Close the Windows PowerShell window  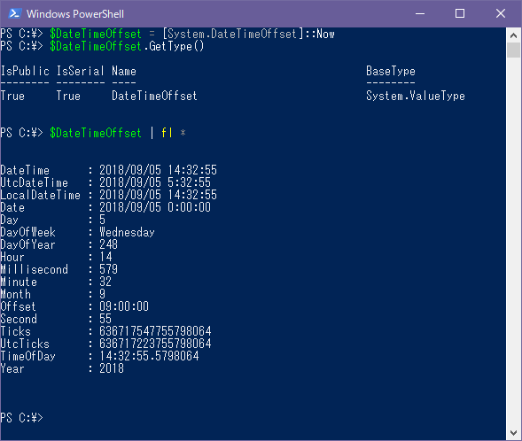pyautogui.click(x=501, y=13)
